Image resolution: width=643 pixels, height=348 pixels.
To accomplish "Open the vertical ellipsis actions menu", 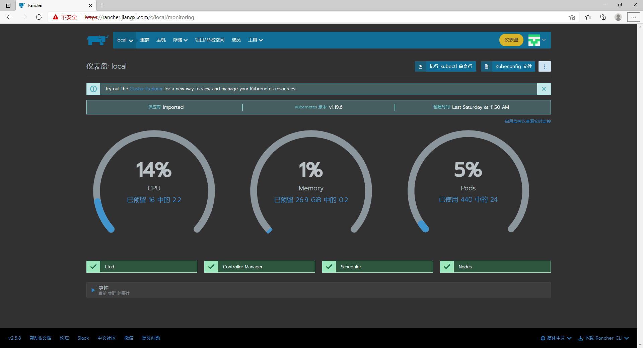I will pos(545,66).
